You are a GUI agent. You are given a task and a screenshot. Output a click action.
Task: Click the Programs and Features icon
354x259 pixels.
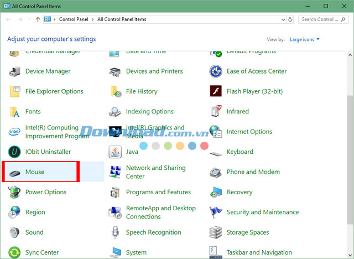115,192
